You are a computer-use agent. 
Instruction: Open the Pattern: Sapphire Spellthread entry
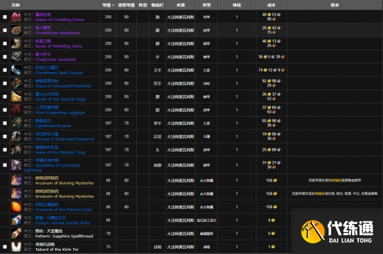click(64, 236)
